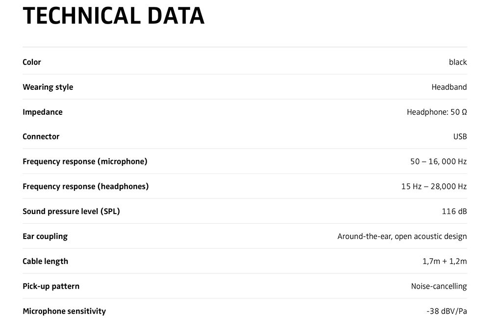Image resolution: width=502 pixels, height=322 pixels.
Task: Select Frequency response (microphone) label
Action: coord(85,161)
